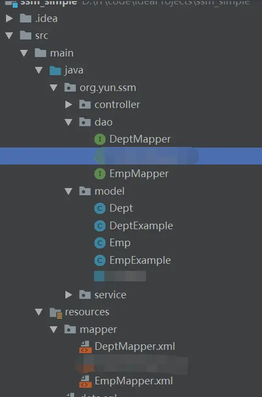This screenshot has height=397, width=262.
Task: Collapse the java source folder arrow
Action: click(x=39, y=70)
